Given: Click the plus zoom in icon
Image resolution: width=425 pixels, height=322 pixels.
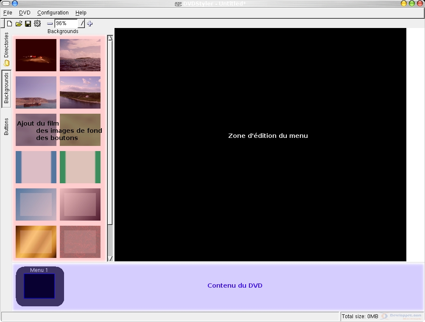Looking at the screenshot, I should click(x=89, y=24).
